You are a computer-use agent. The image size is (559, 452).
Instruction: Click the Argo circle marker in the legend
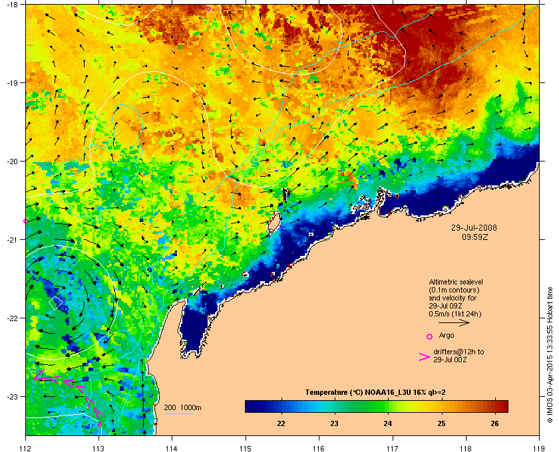click(430, 336)
